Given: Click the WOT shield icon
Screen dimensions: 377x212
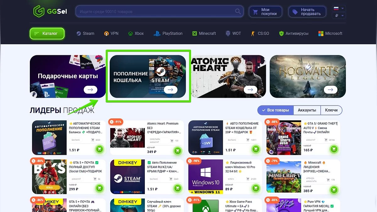Looking at the screenshot, I should point(228,34).
